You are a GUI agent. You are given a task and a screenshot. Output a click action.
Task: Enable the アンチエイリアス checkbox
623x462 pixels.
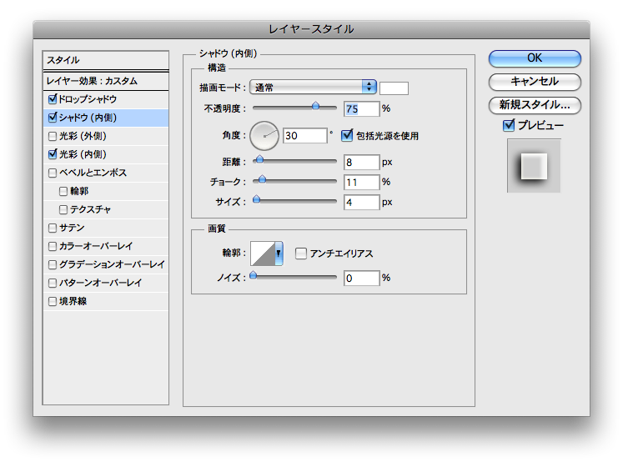point(301,253)
